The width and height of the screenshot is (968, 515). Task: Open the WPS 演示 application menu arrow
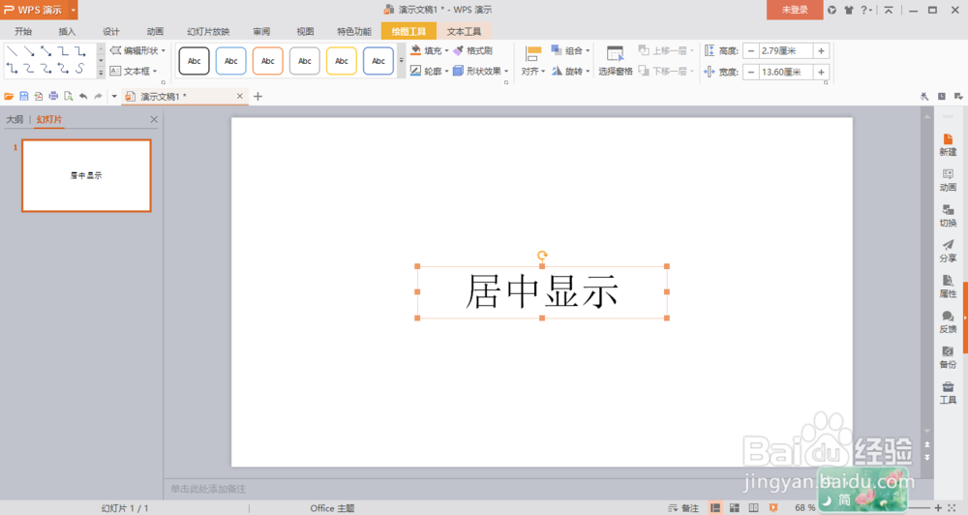pos(73,10)
